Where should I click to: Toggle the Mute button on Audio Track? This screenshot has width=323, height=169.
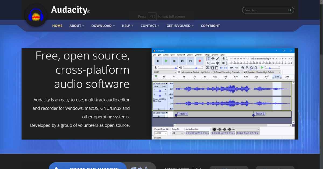(x=156, y=87)
